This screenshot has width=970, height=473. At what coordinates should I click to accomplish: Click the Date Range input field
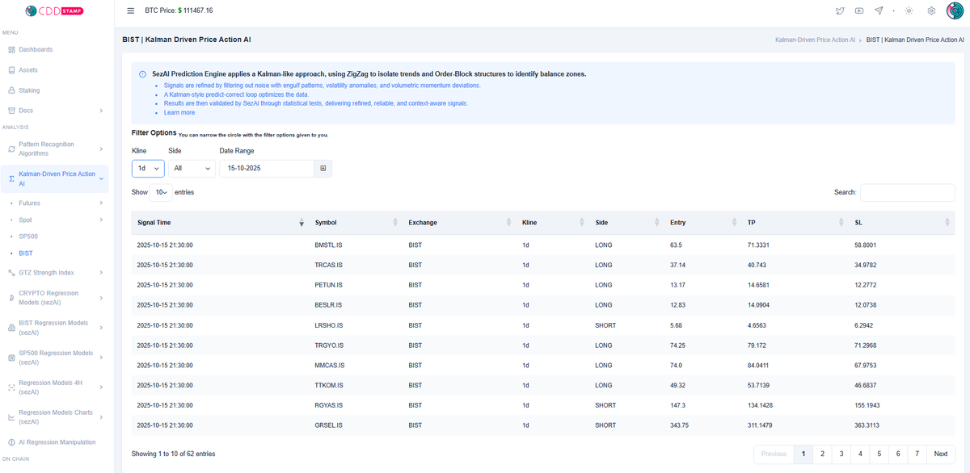pos(267,169)
